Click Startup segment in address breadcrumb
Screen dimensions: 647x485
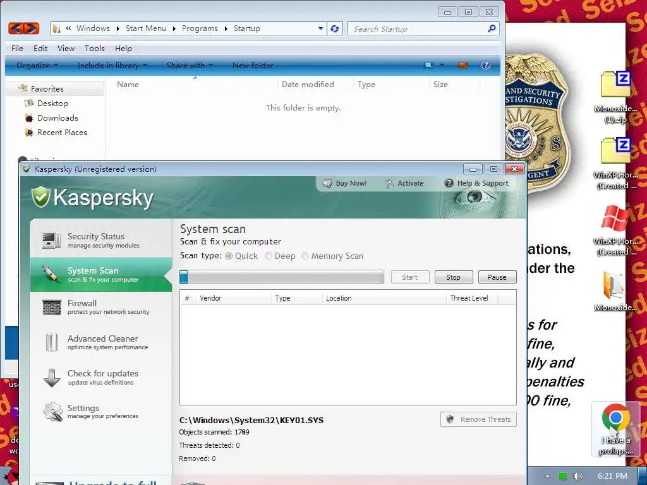tap(247, 28)
